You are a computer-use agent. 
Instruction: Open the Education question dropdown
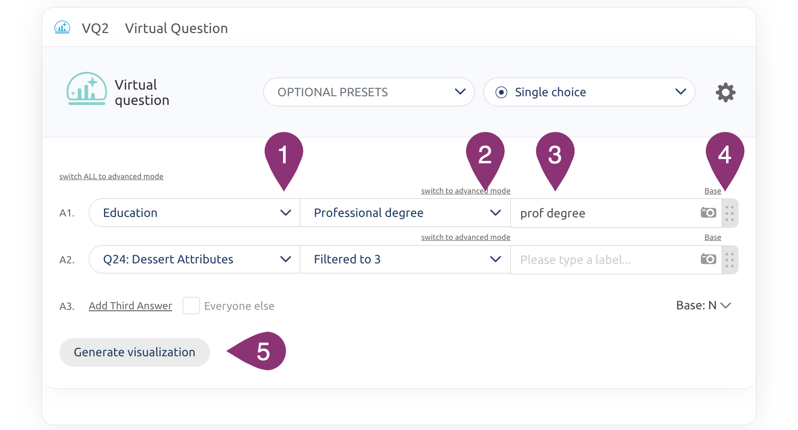[x=194, y=213]
